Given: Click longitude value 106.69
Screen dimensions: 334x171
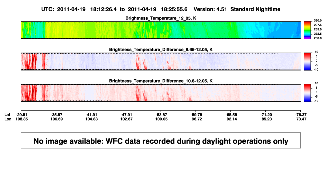Looking at the screenshot, I should [56, 119].
